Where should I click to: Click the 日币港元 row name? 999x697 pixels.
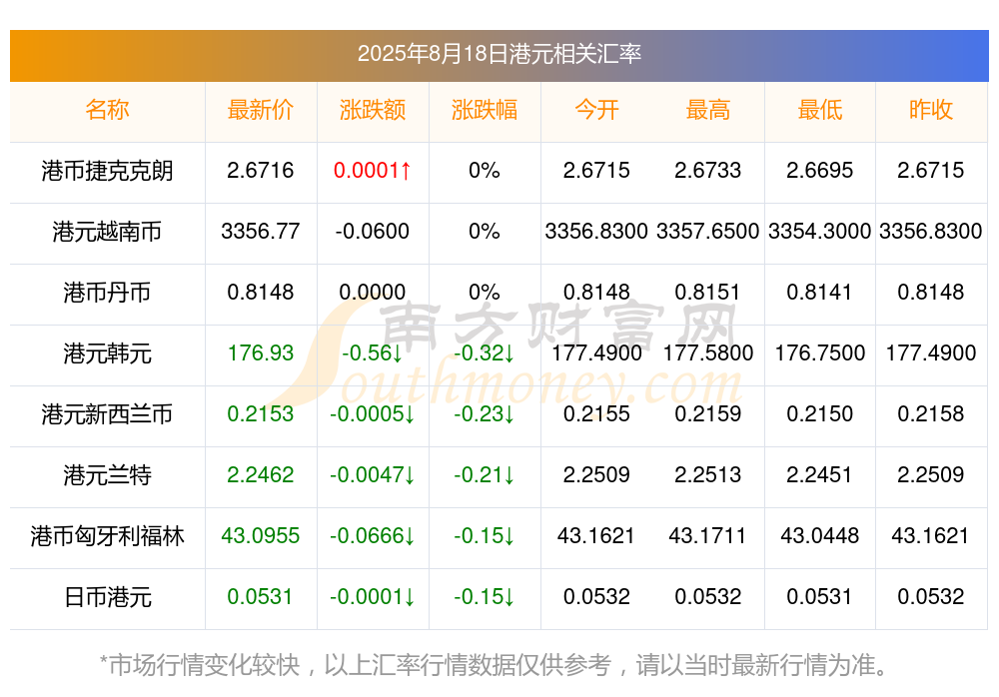107,597
